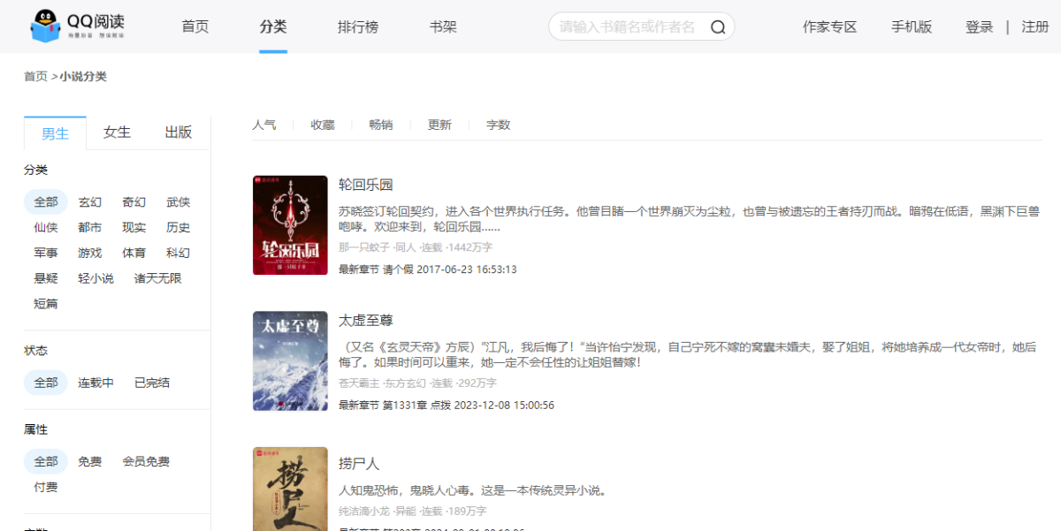
Task: Click the search magnifier icon
Action: (718, 27)
